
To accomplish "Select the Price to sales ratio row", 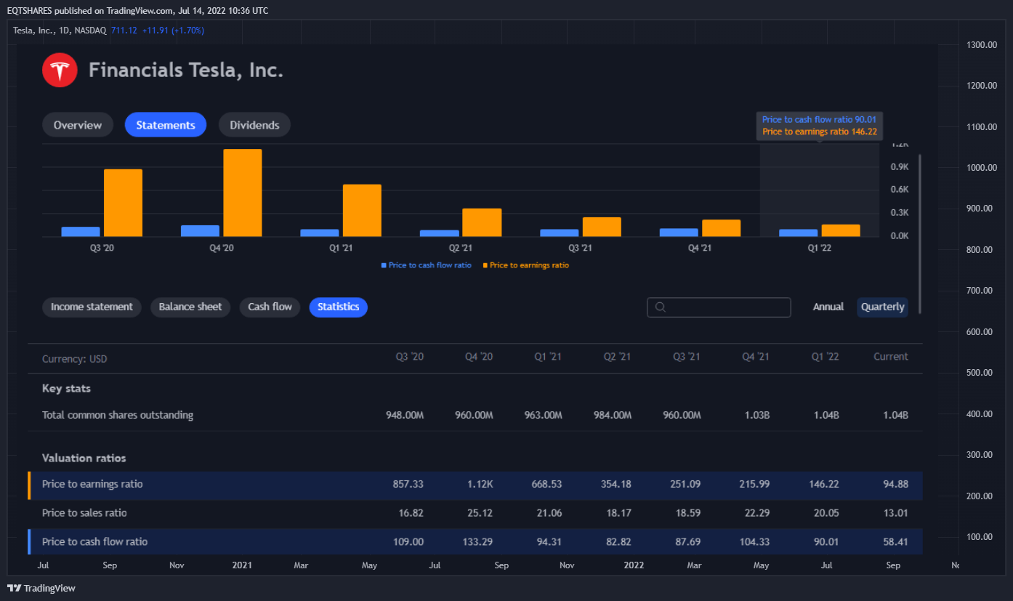I will (x=475, y=513).
